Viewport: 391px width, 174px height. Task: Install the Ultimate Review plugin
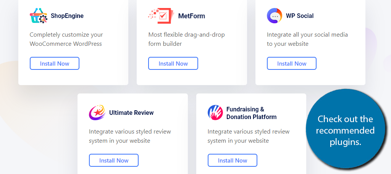coord(114,160)
